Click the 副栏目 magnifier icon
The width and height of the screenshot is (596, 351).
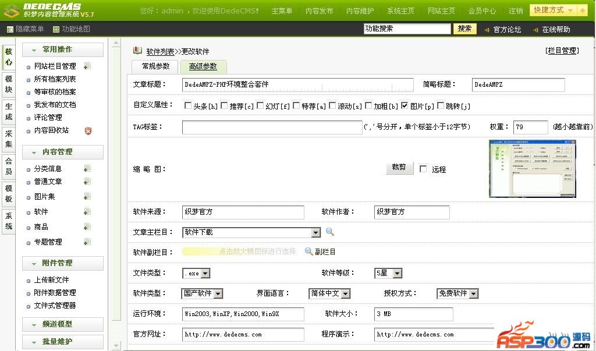point(309,251)
